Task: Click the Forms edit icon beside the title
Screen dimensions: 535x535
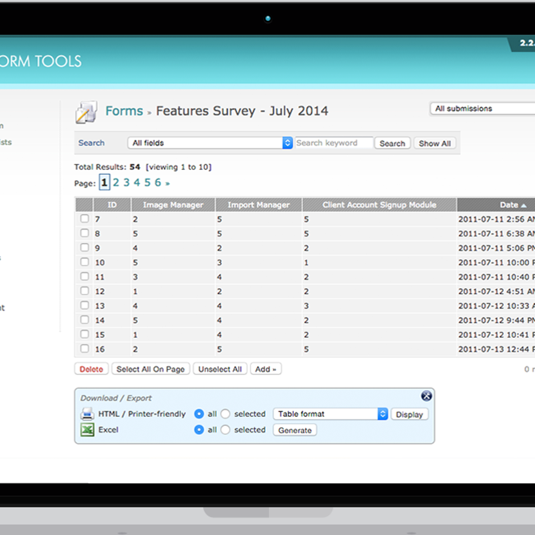Action: pyautogui.click(x=86, y=112)
